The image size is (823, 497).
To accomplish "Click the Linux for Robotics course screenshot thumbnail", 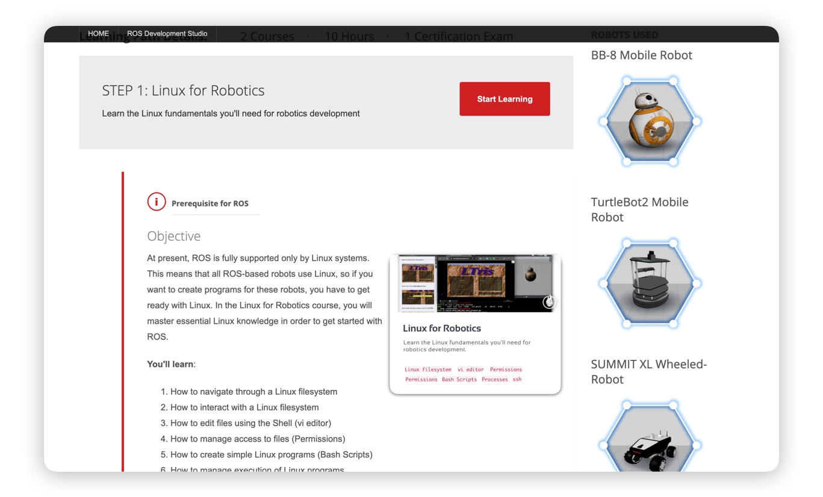I will 475,283.
